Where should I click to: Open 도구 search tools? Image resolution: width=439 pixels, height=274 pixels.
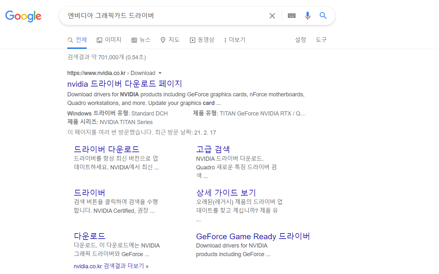(321, 40)
